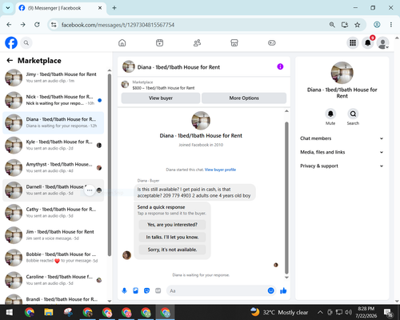Click the More Options button
The height and width of the screenshot is (320, 400).
244,98
